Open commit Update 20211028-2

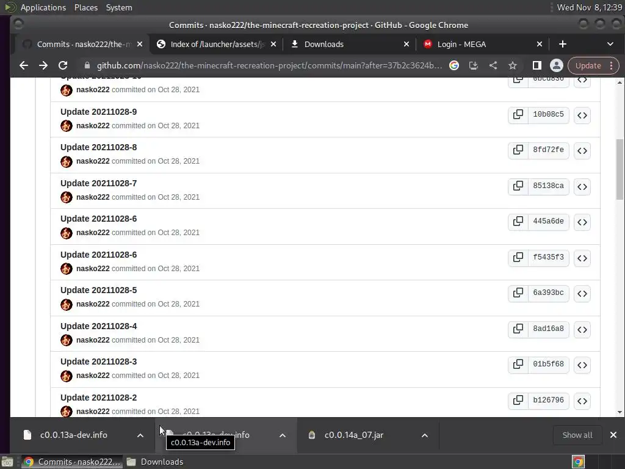tap(98, 397)
